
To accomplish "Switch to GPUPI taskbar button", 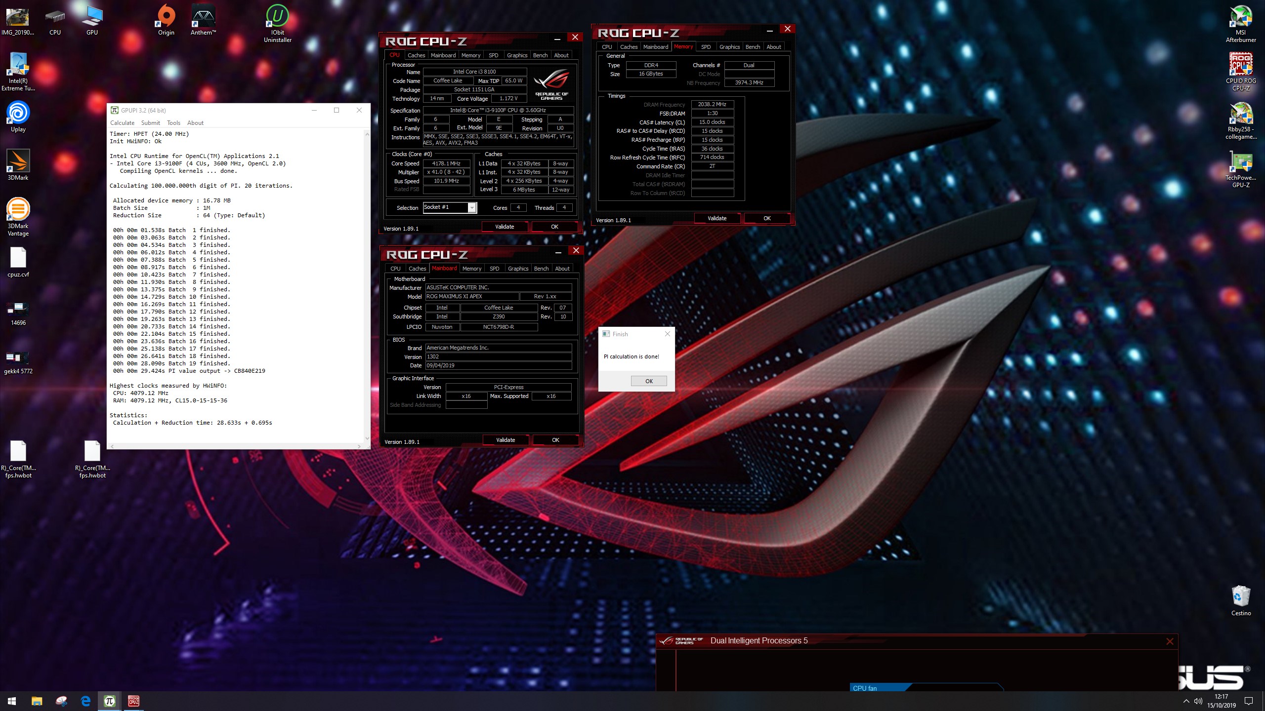I will point(110,701).
